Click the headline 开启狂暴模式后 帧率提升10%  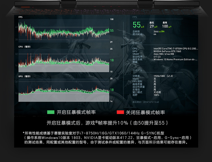(107, 123)
